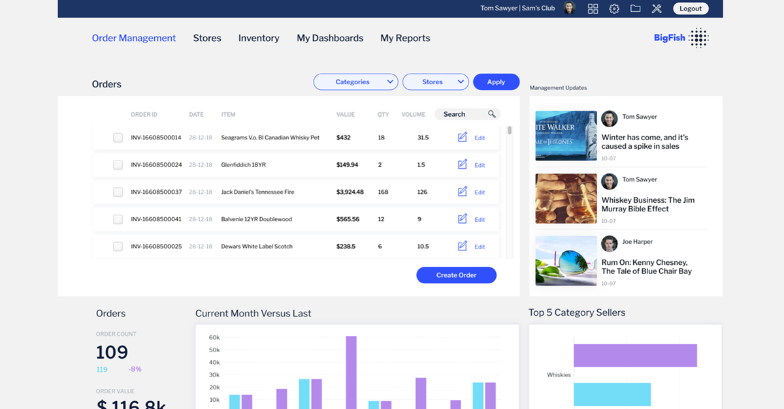Click edit pencil icon for Balvenie 12YR Doublewood

click(x=463, y=219)
